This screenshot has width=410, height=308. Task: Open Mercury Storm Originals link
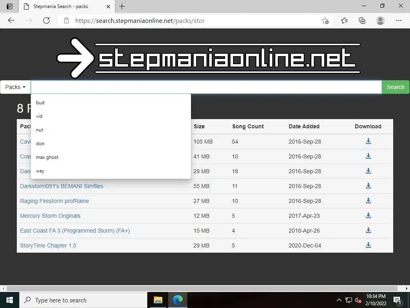click(x=50, y=216)
